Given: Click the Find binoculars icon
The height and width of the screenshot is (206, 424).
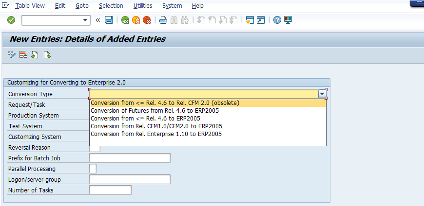Looking at the screenshot, I should 174,20.
